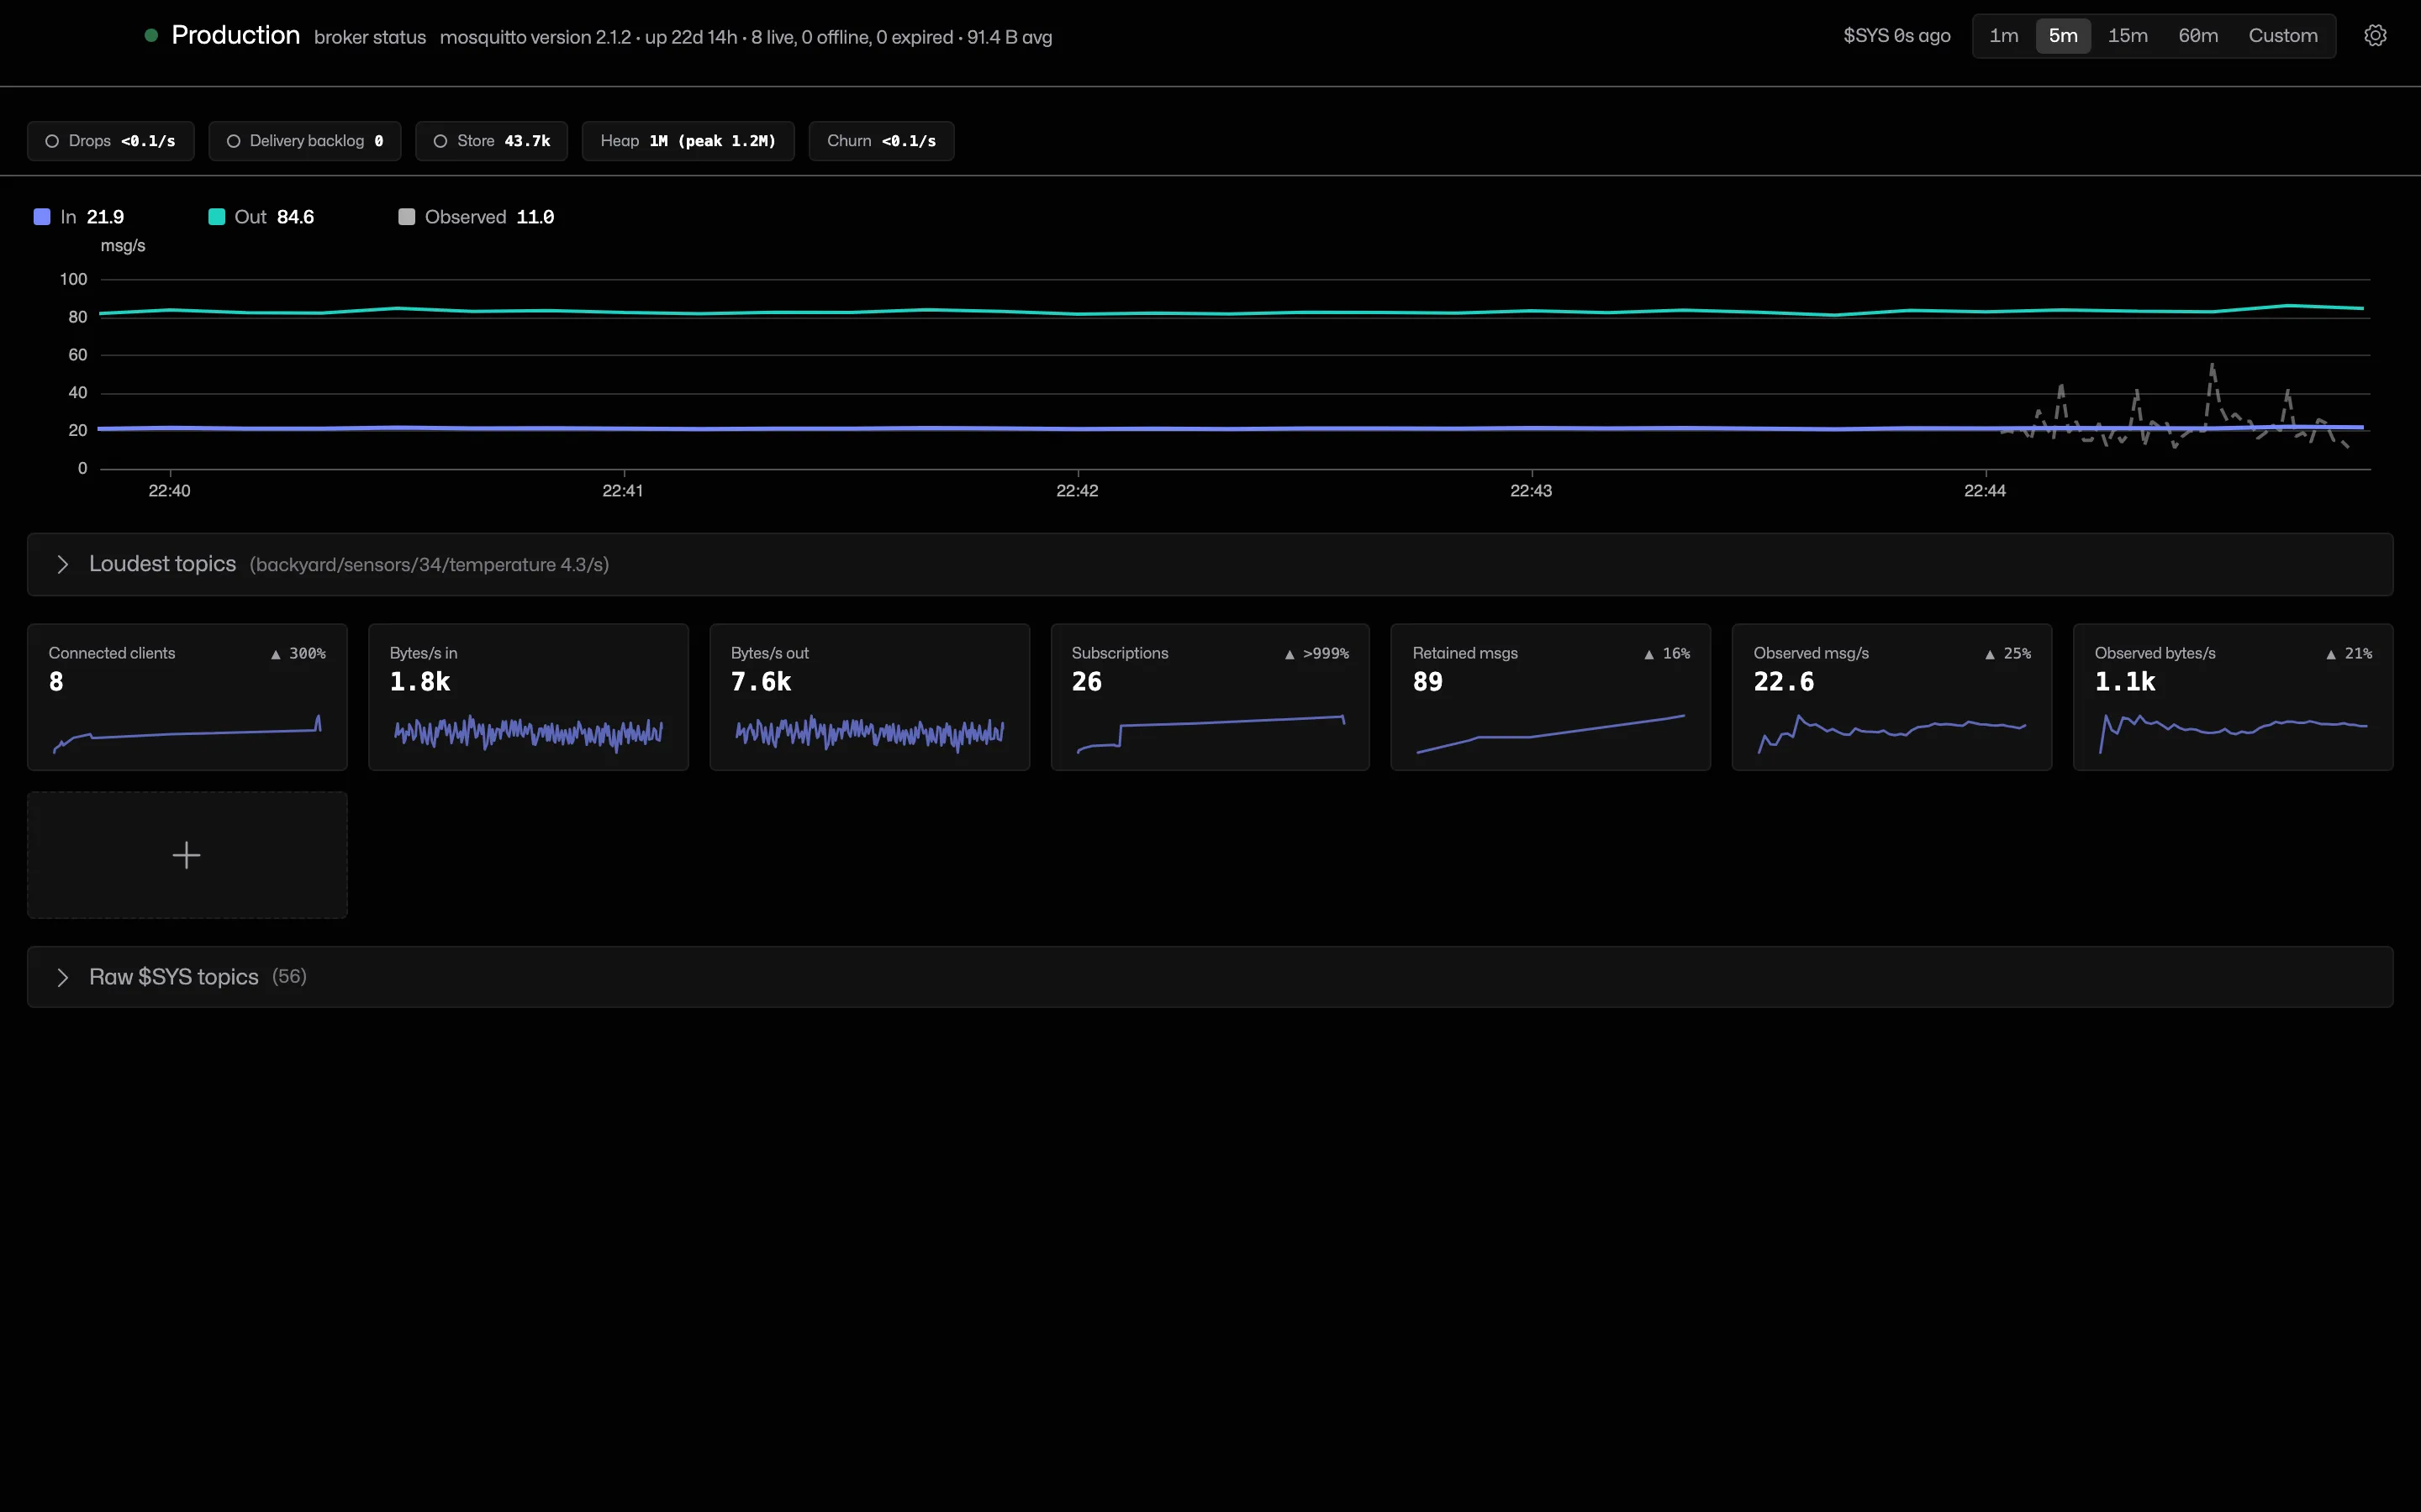
Task: Click the 100 y-axis label
Action: [73, 279]
